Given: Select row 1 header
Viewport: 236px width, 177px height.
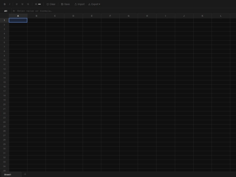Looking at the screenshot, I should click(4, 20).
